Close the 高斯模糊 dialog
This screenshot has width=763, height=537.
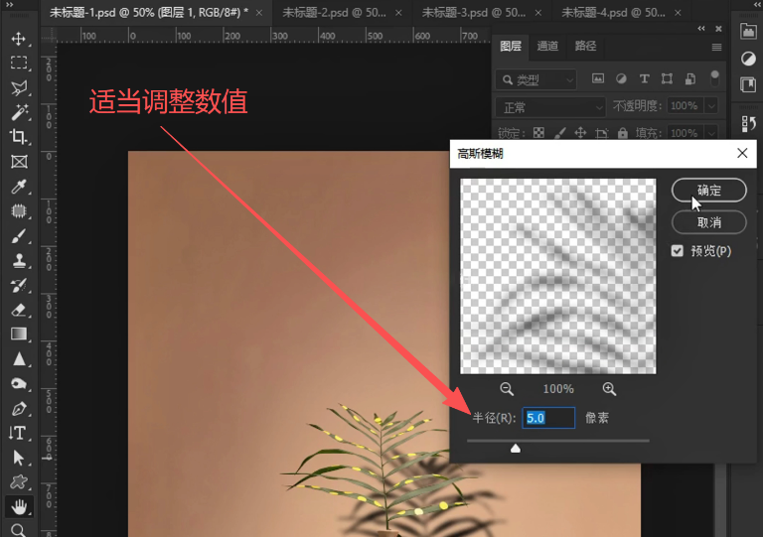coord(742,153)
